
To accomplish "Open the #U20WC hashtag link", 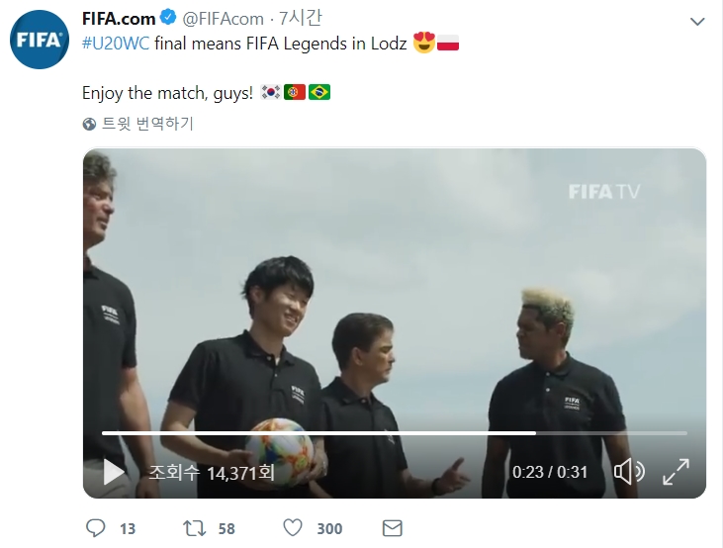I will [116, 44].
